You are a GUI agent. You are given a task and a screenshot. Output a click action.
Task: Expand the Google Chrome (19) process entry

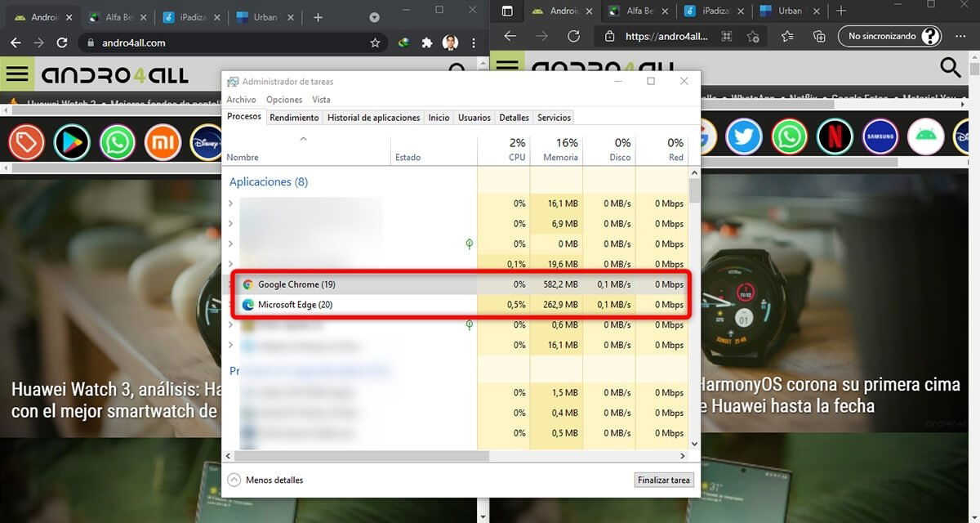coord(231,284)
